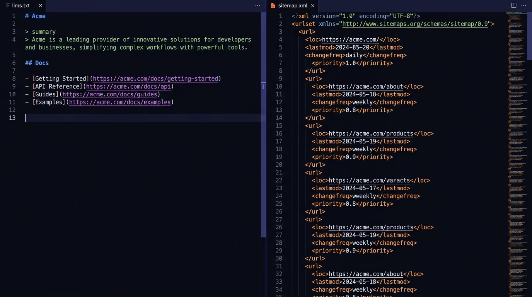Click line number 4 in llms.txt gutter
This screenshot has width=532, height=297.
pyautogui.click(x=14, y=39)
